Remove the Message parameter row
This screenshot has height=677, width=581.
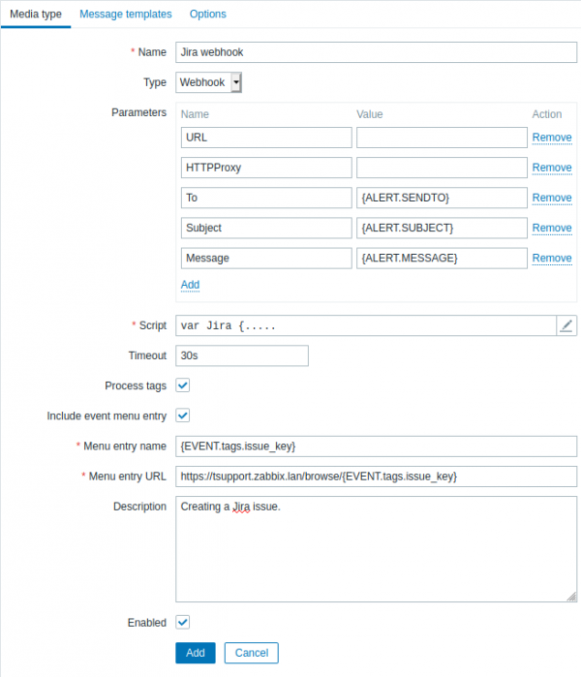pyautogui.click(x=552, y=258)
